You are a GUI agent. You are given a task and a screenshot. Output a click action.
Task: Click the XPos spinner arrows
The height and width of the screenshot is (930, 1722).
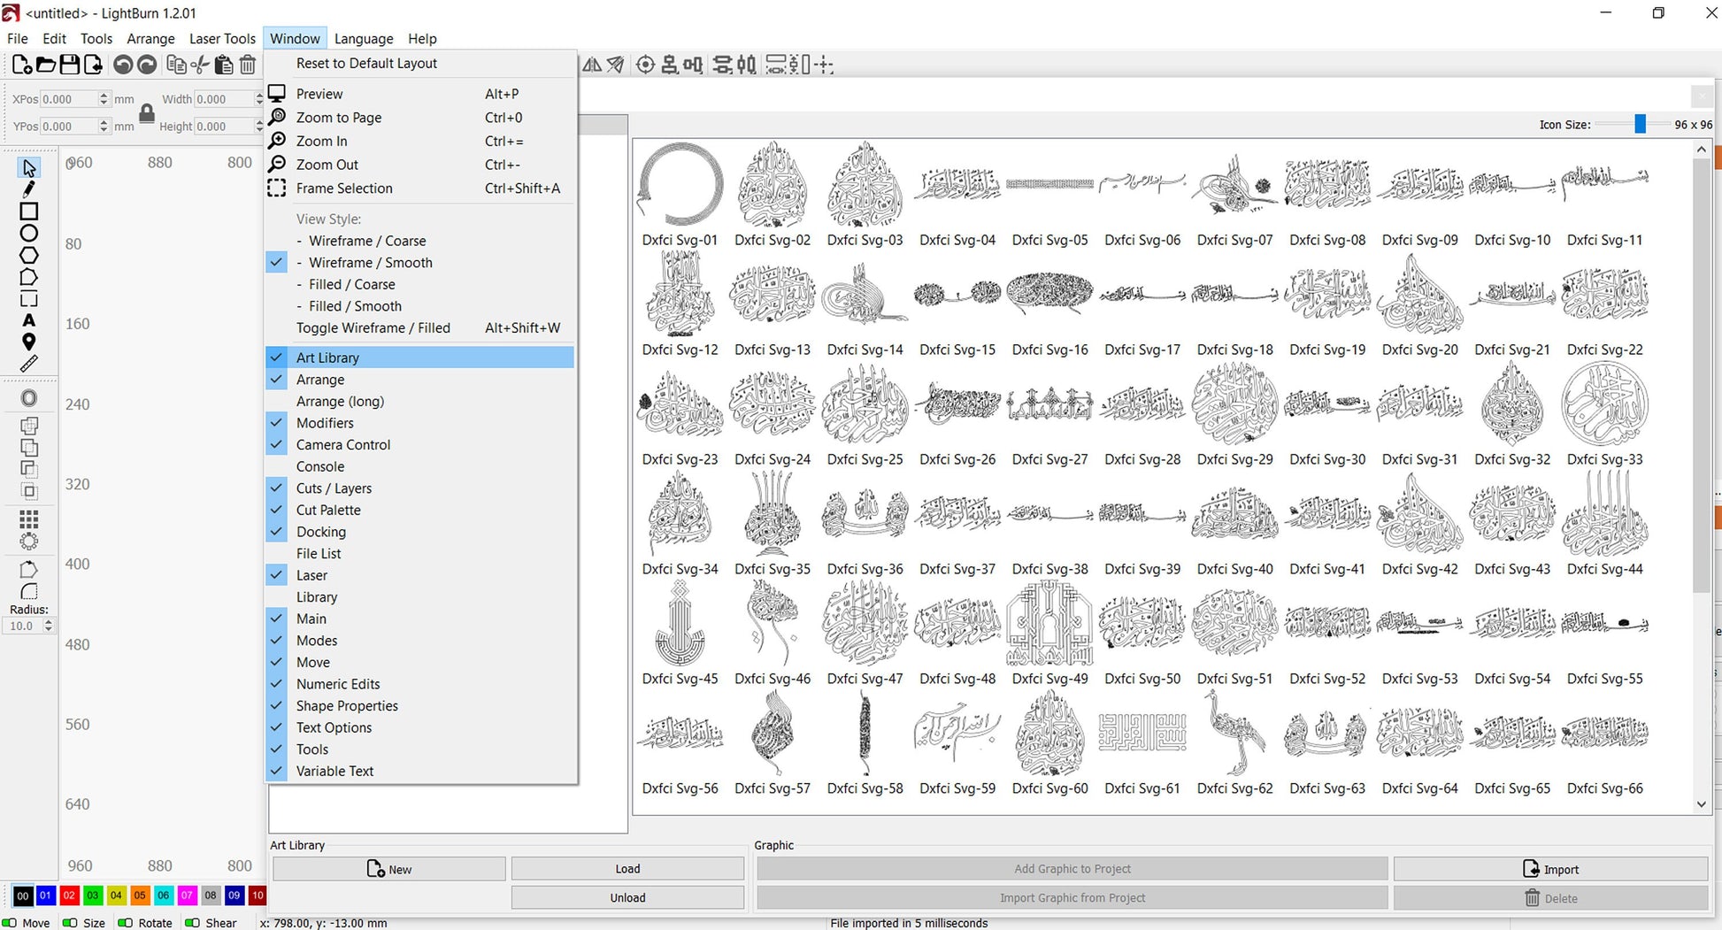(x=104, y=99)
